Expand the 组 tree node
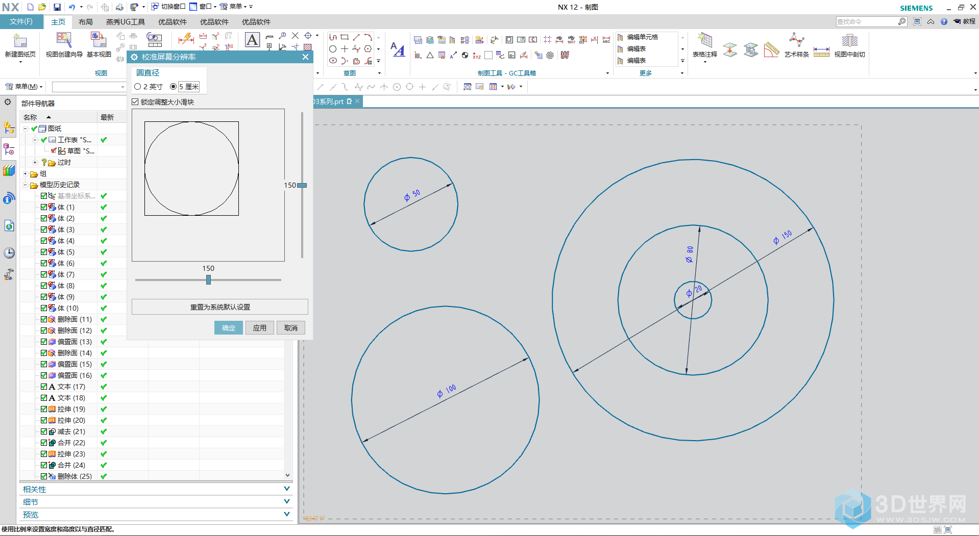Screen dimensions: 979x536 26,173
